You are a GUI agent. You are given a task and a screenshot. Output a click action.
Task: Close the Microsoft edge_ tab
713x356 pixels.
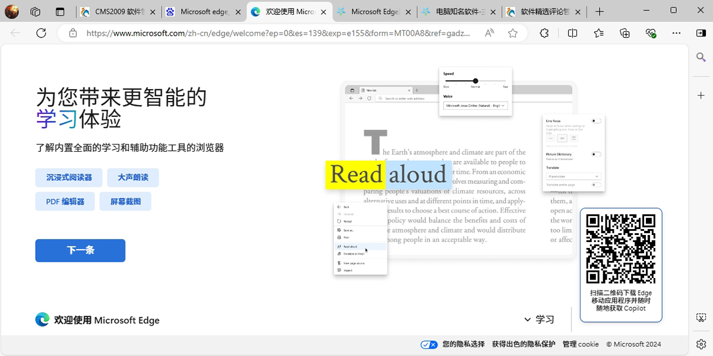[239, 12]
